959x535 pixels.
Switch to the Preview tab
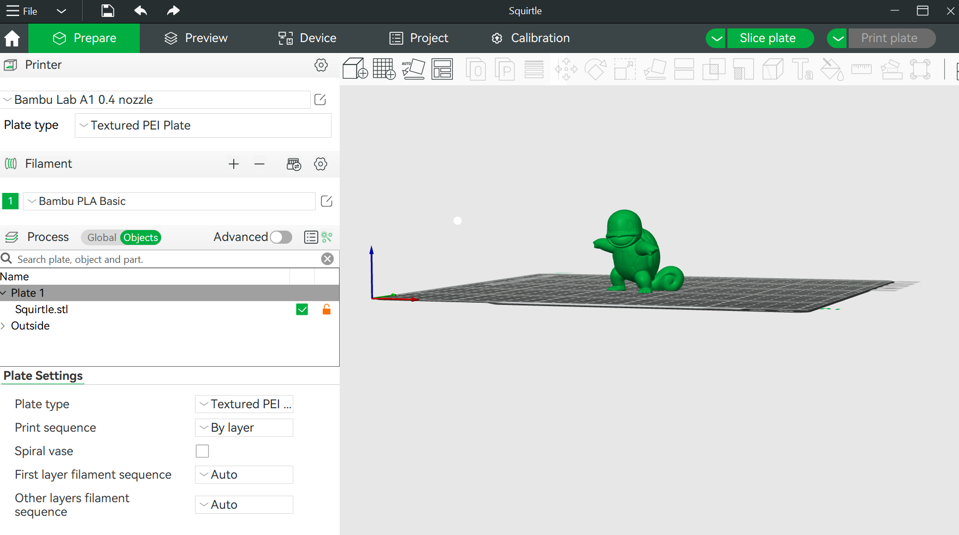pos(196,38)
